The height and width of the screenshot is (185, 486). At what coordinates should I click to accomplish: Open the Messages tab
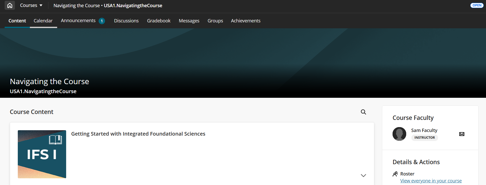[x=189, y=21]
